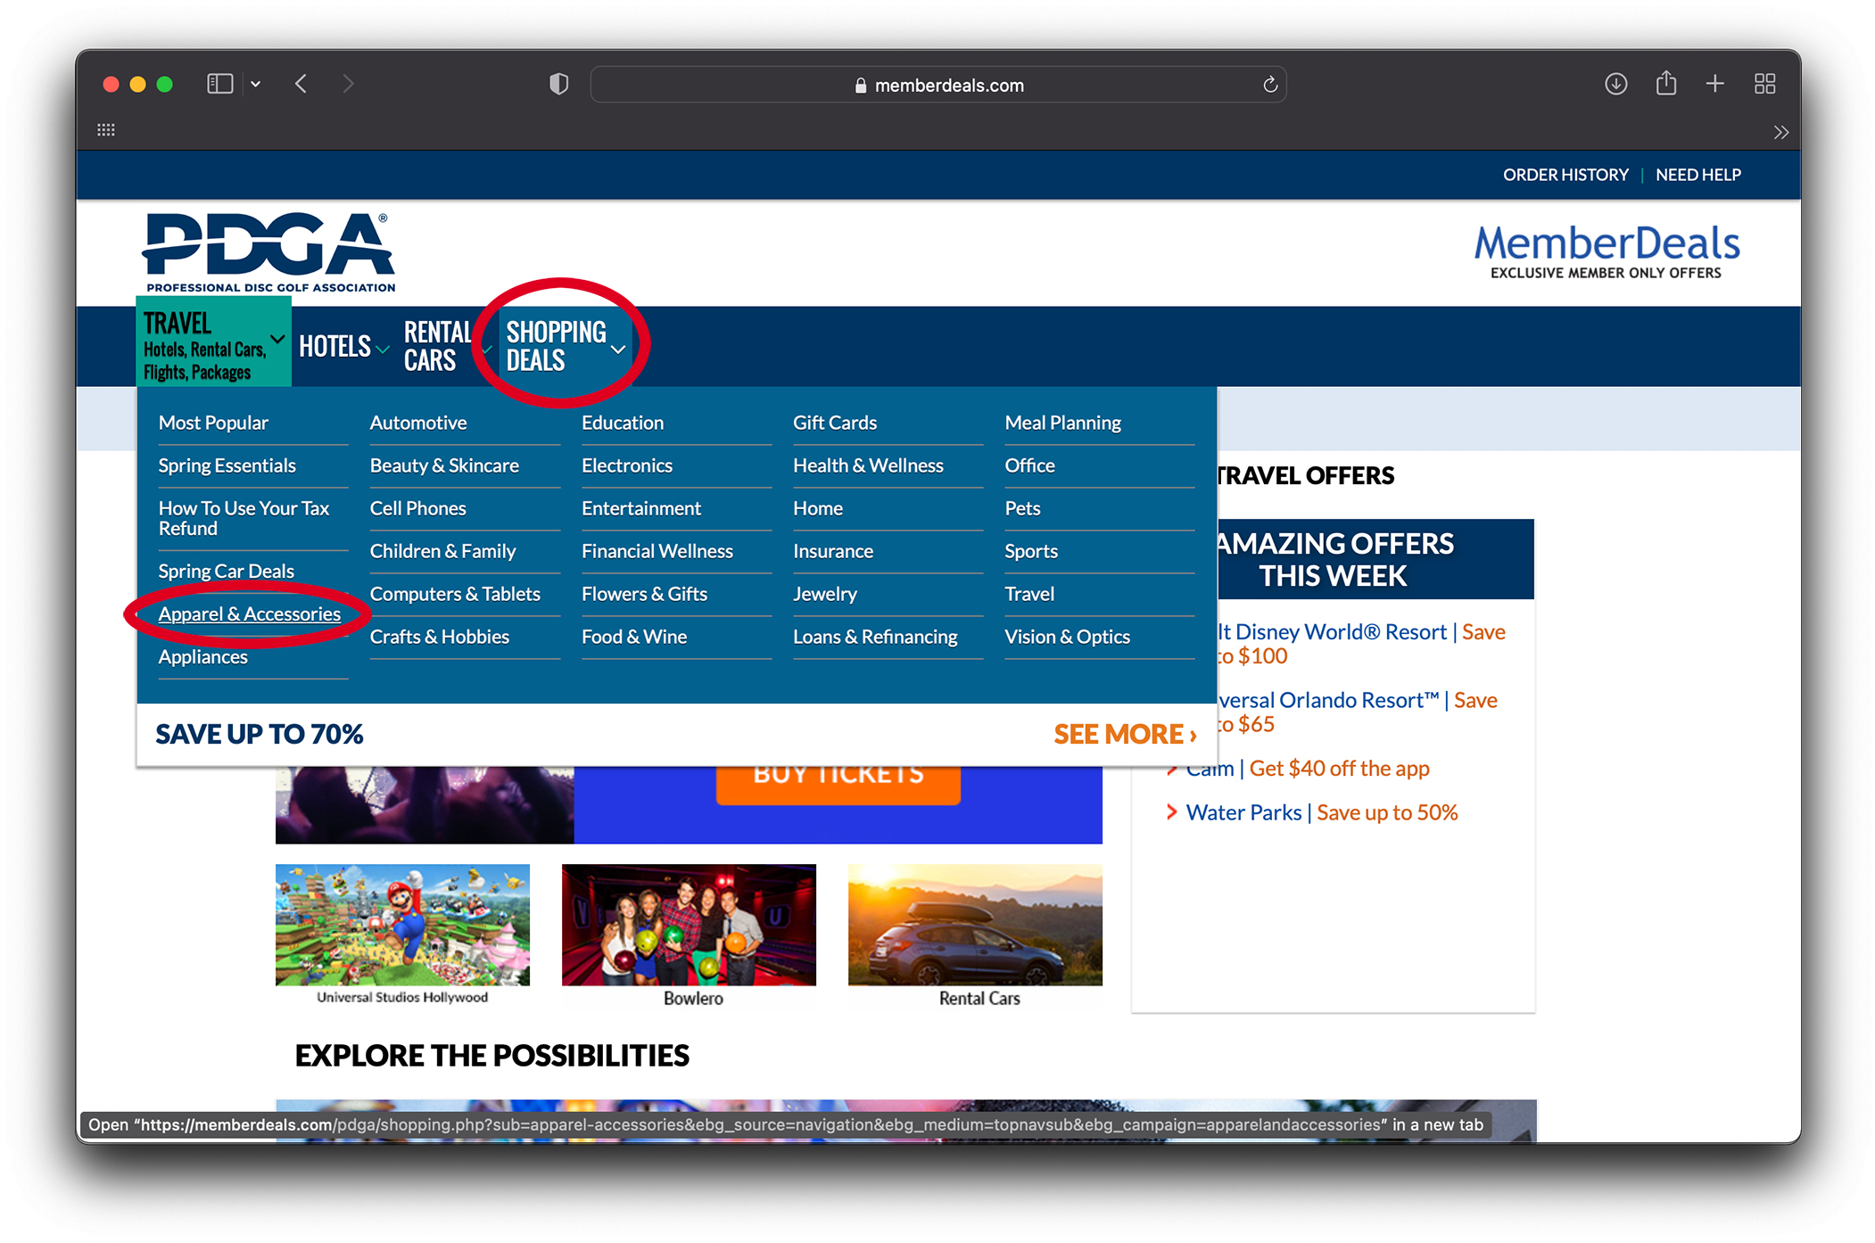Open Pets category
This screenshot has height=1243, width=1875.
pyautogui.click(x=1022, y=508)
